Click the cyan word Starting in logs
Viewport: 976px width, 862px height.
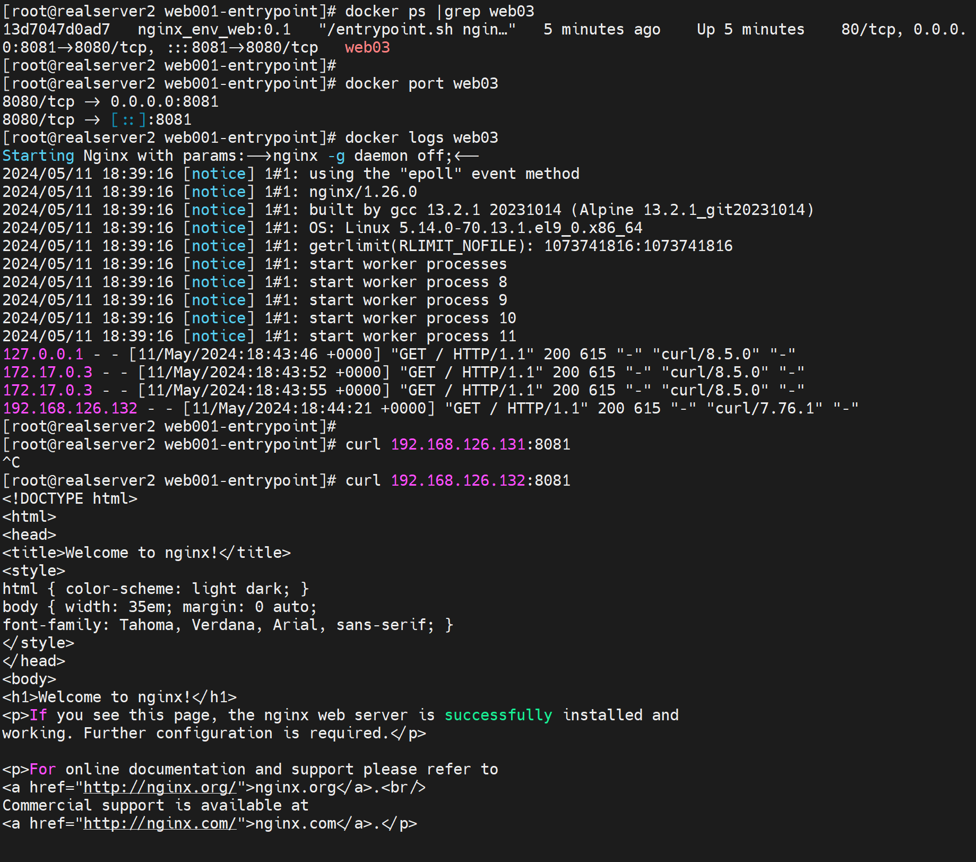tap(38, 156)
